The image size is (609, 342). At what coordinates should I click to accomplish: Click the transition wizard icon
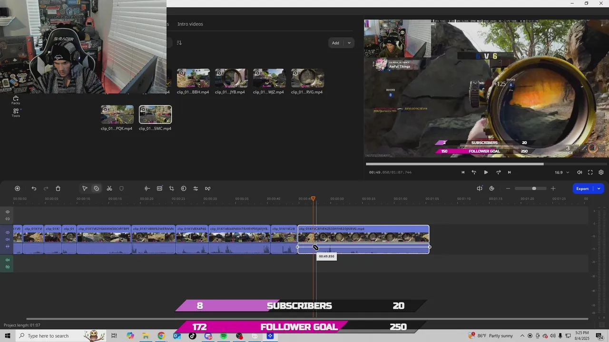pyautogui.click(x=208, y=189)
